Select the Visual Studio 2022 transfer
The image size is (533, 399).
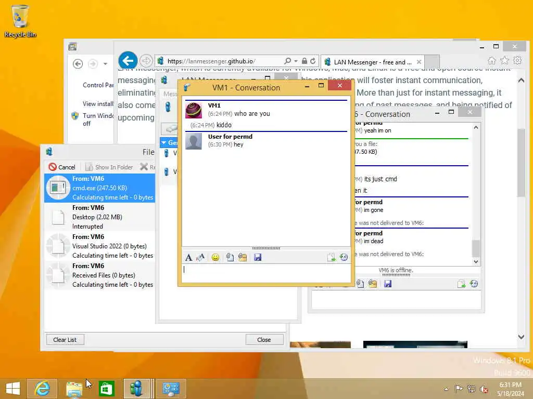click(x=99, y=246)
